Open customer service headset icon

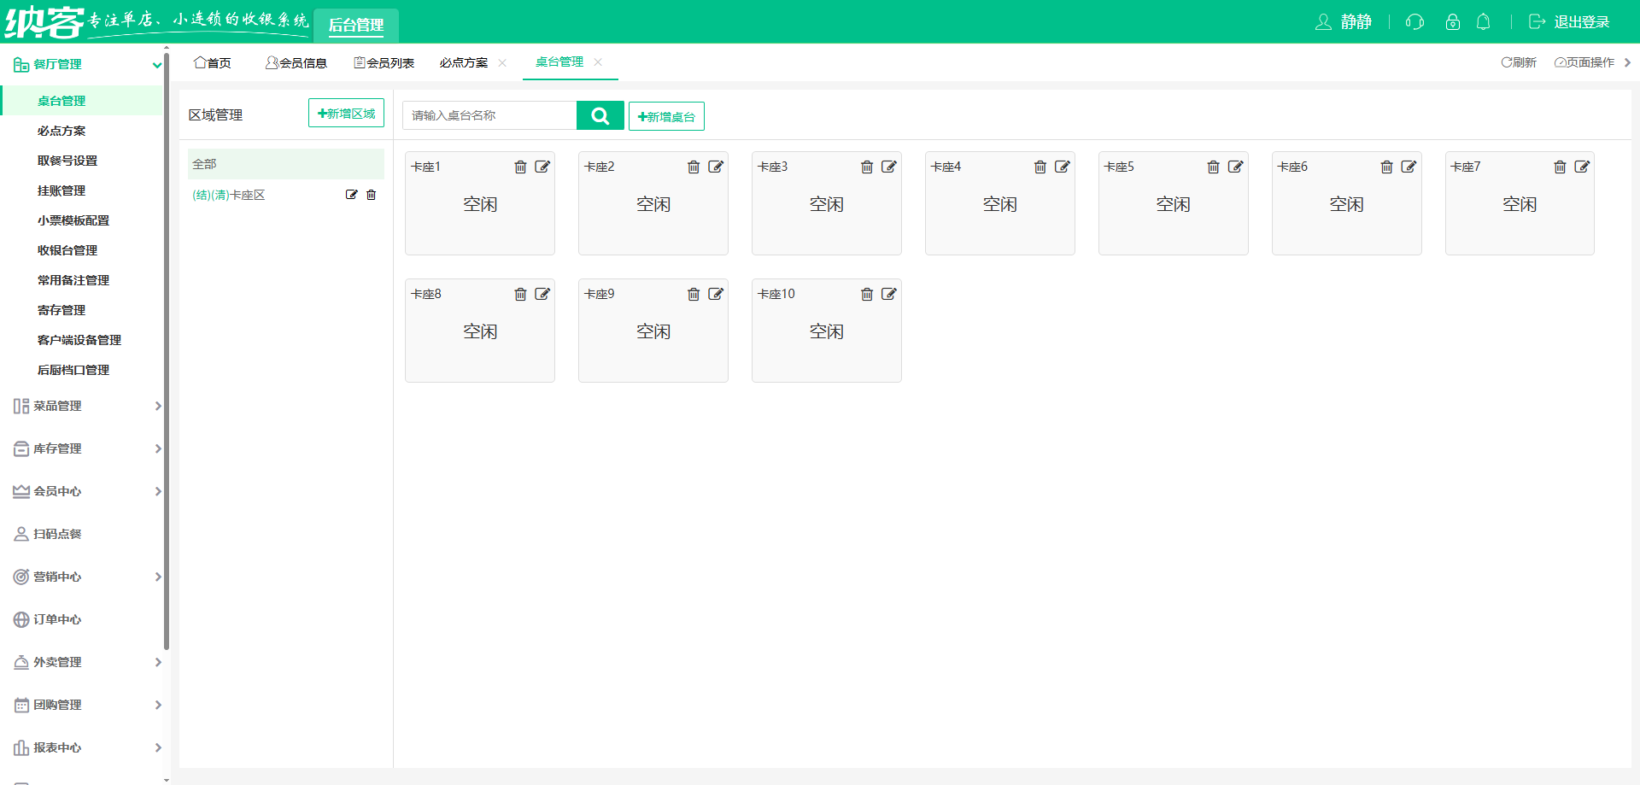click(1415, 22)
